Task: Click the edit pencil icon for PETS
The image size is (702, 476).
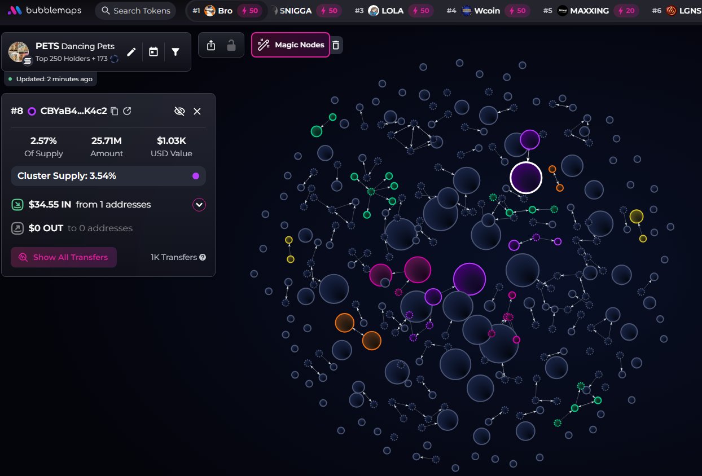Action: pyautogui.click(x=131, y=52)
